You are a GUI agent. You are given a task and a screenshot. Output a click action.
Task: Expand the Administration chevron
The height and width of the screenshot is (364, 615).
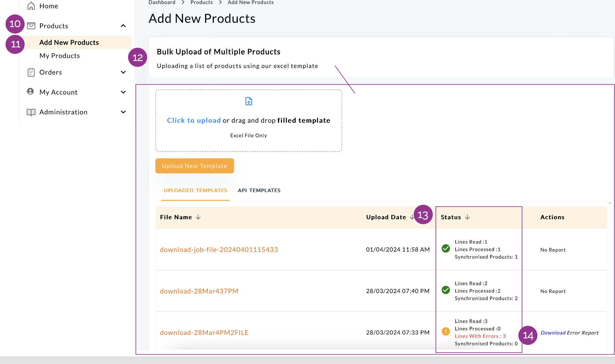pos(123,112)
